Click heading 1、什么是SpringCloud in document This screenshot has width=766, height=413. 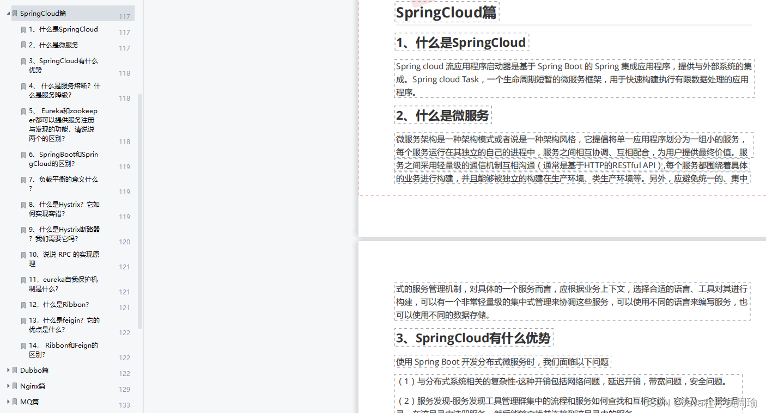pos(461,42)
